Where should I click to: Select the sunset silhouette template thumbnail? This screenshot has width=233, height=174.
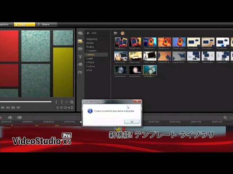[135, 56]
